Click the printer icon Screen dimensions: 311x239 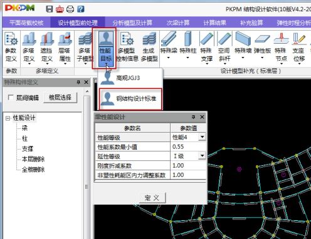[70, 9]
